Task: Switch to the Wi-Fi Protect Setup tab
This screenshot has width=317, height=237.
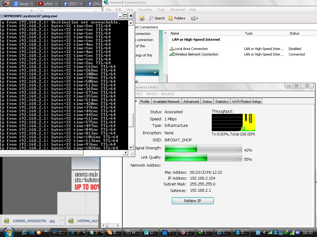Action: [x=246, y=101]
